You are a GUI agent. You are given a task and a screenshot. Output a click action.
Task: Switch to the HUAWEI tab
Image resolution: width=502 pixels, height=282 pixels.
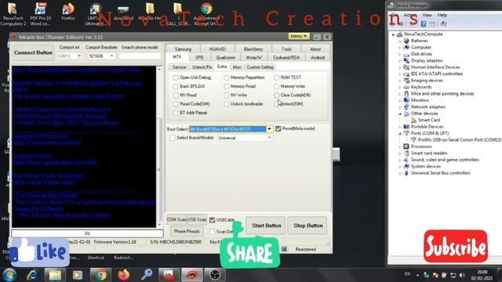point(217,49)
